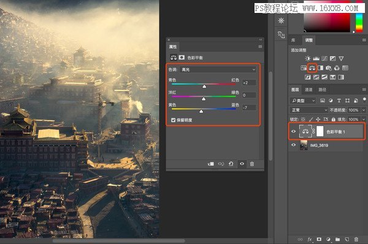Delete layer using Layers panel trash
Screen dimensions: 368x244
[x=356, y=239]
